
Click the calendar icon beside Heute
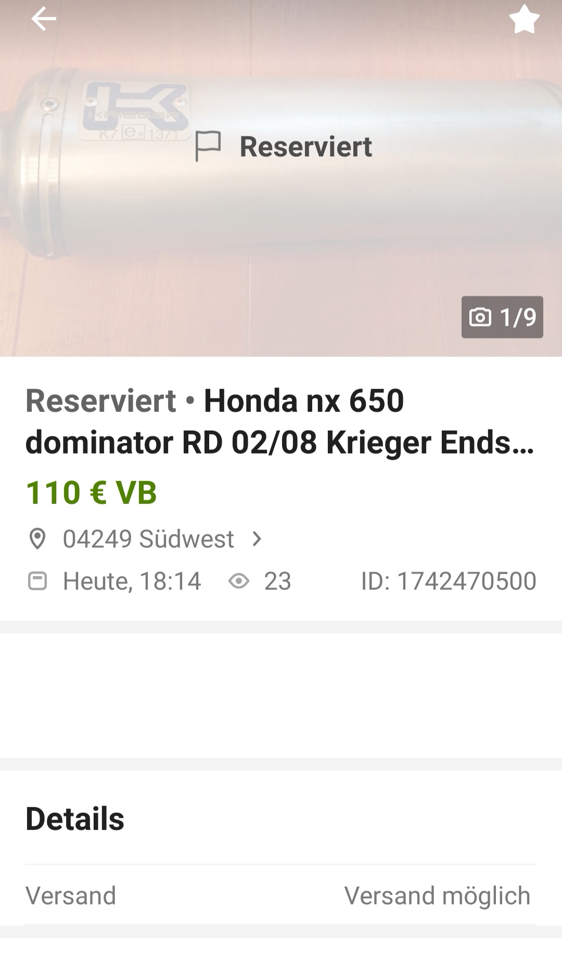[37, 581]
